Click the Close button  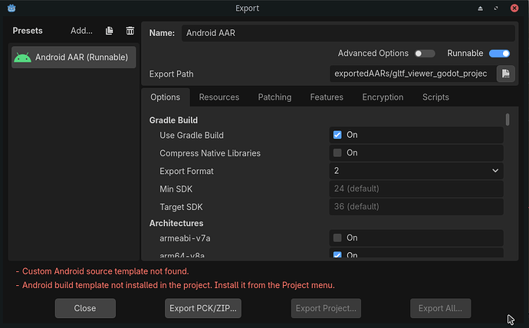85,308
